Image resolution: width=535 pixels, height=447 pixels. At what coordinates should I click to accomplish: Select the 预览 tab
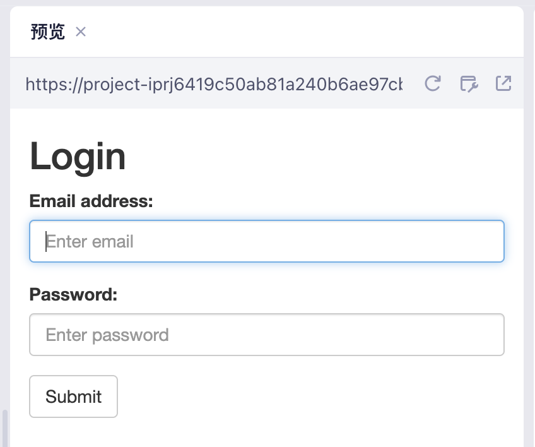48,32
